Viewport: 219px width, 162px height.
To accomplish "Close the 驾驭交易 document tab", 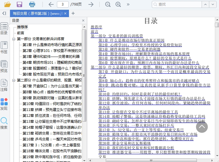I will click(65, 14).
